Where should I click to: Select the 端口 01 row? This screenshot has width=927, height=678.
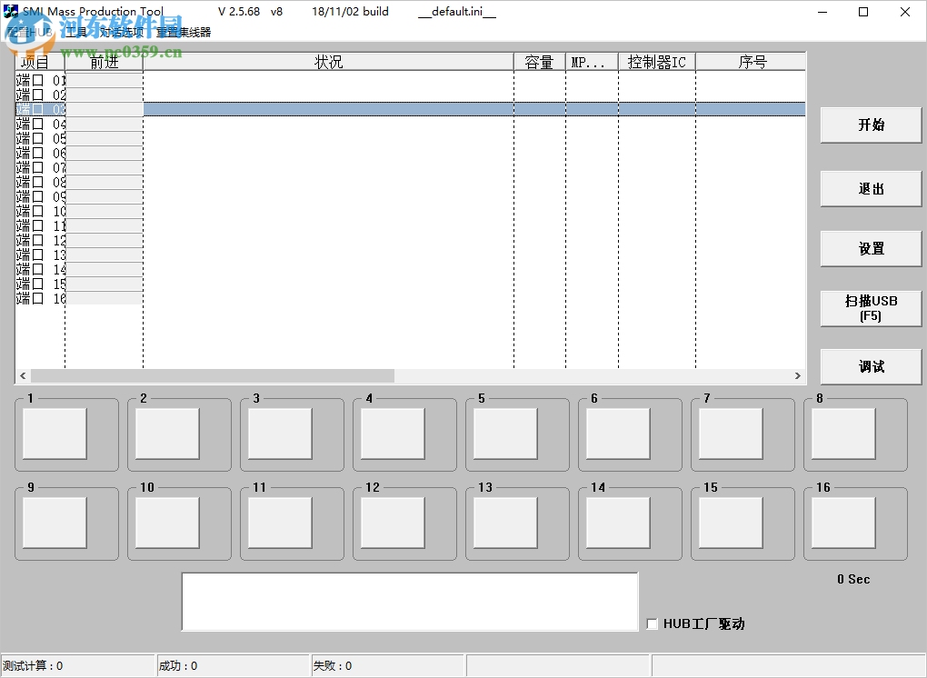[410, 80]
